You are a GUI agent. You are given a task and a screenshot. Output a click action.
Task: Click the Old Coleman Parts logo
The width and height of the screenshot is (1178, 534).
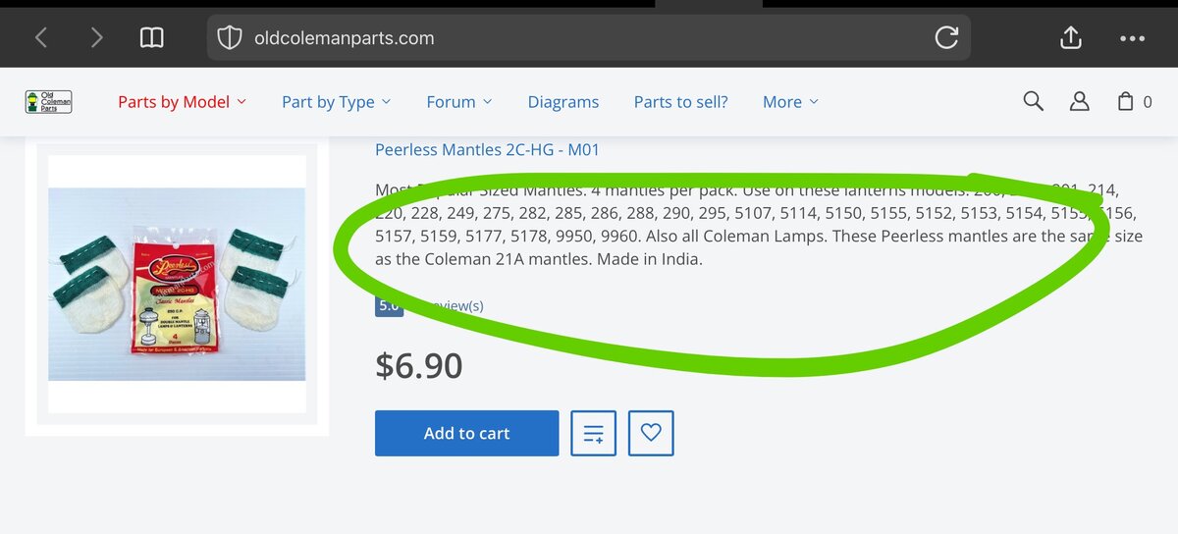[x=48, y=102]
